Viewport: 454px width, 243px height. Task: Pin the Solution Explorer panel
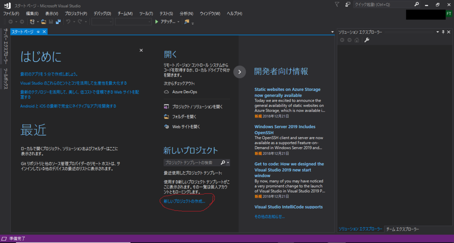point(443,32)
